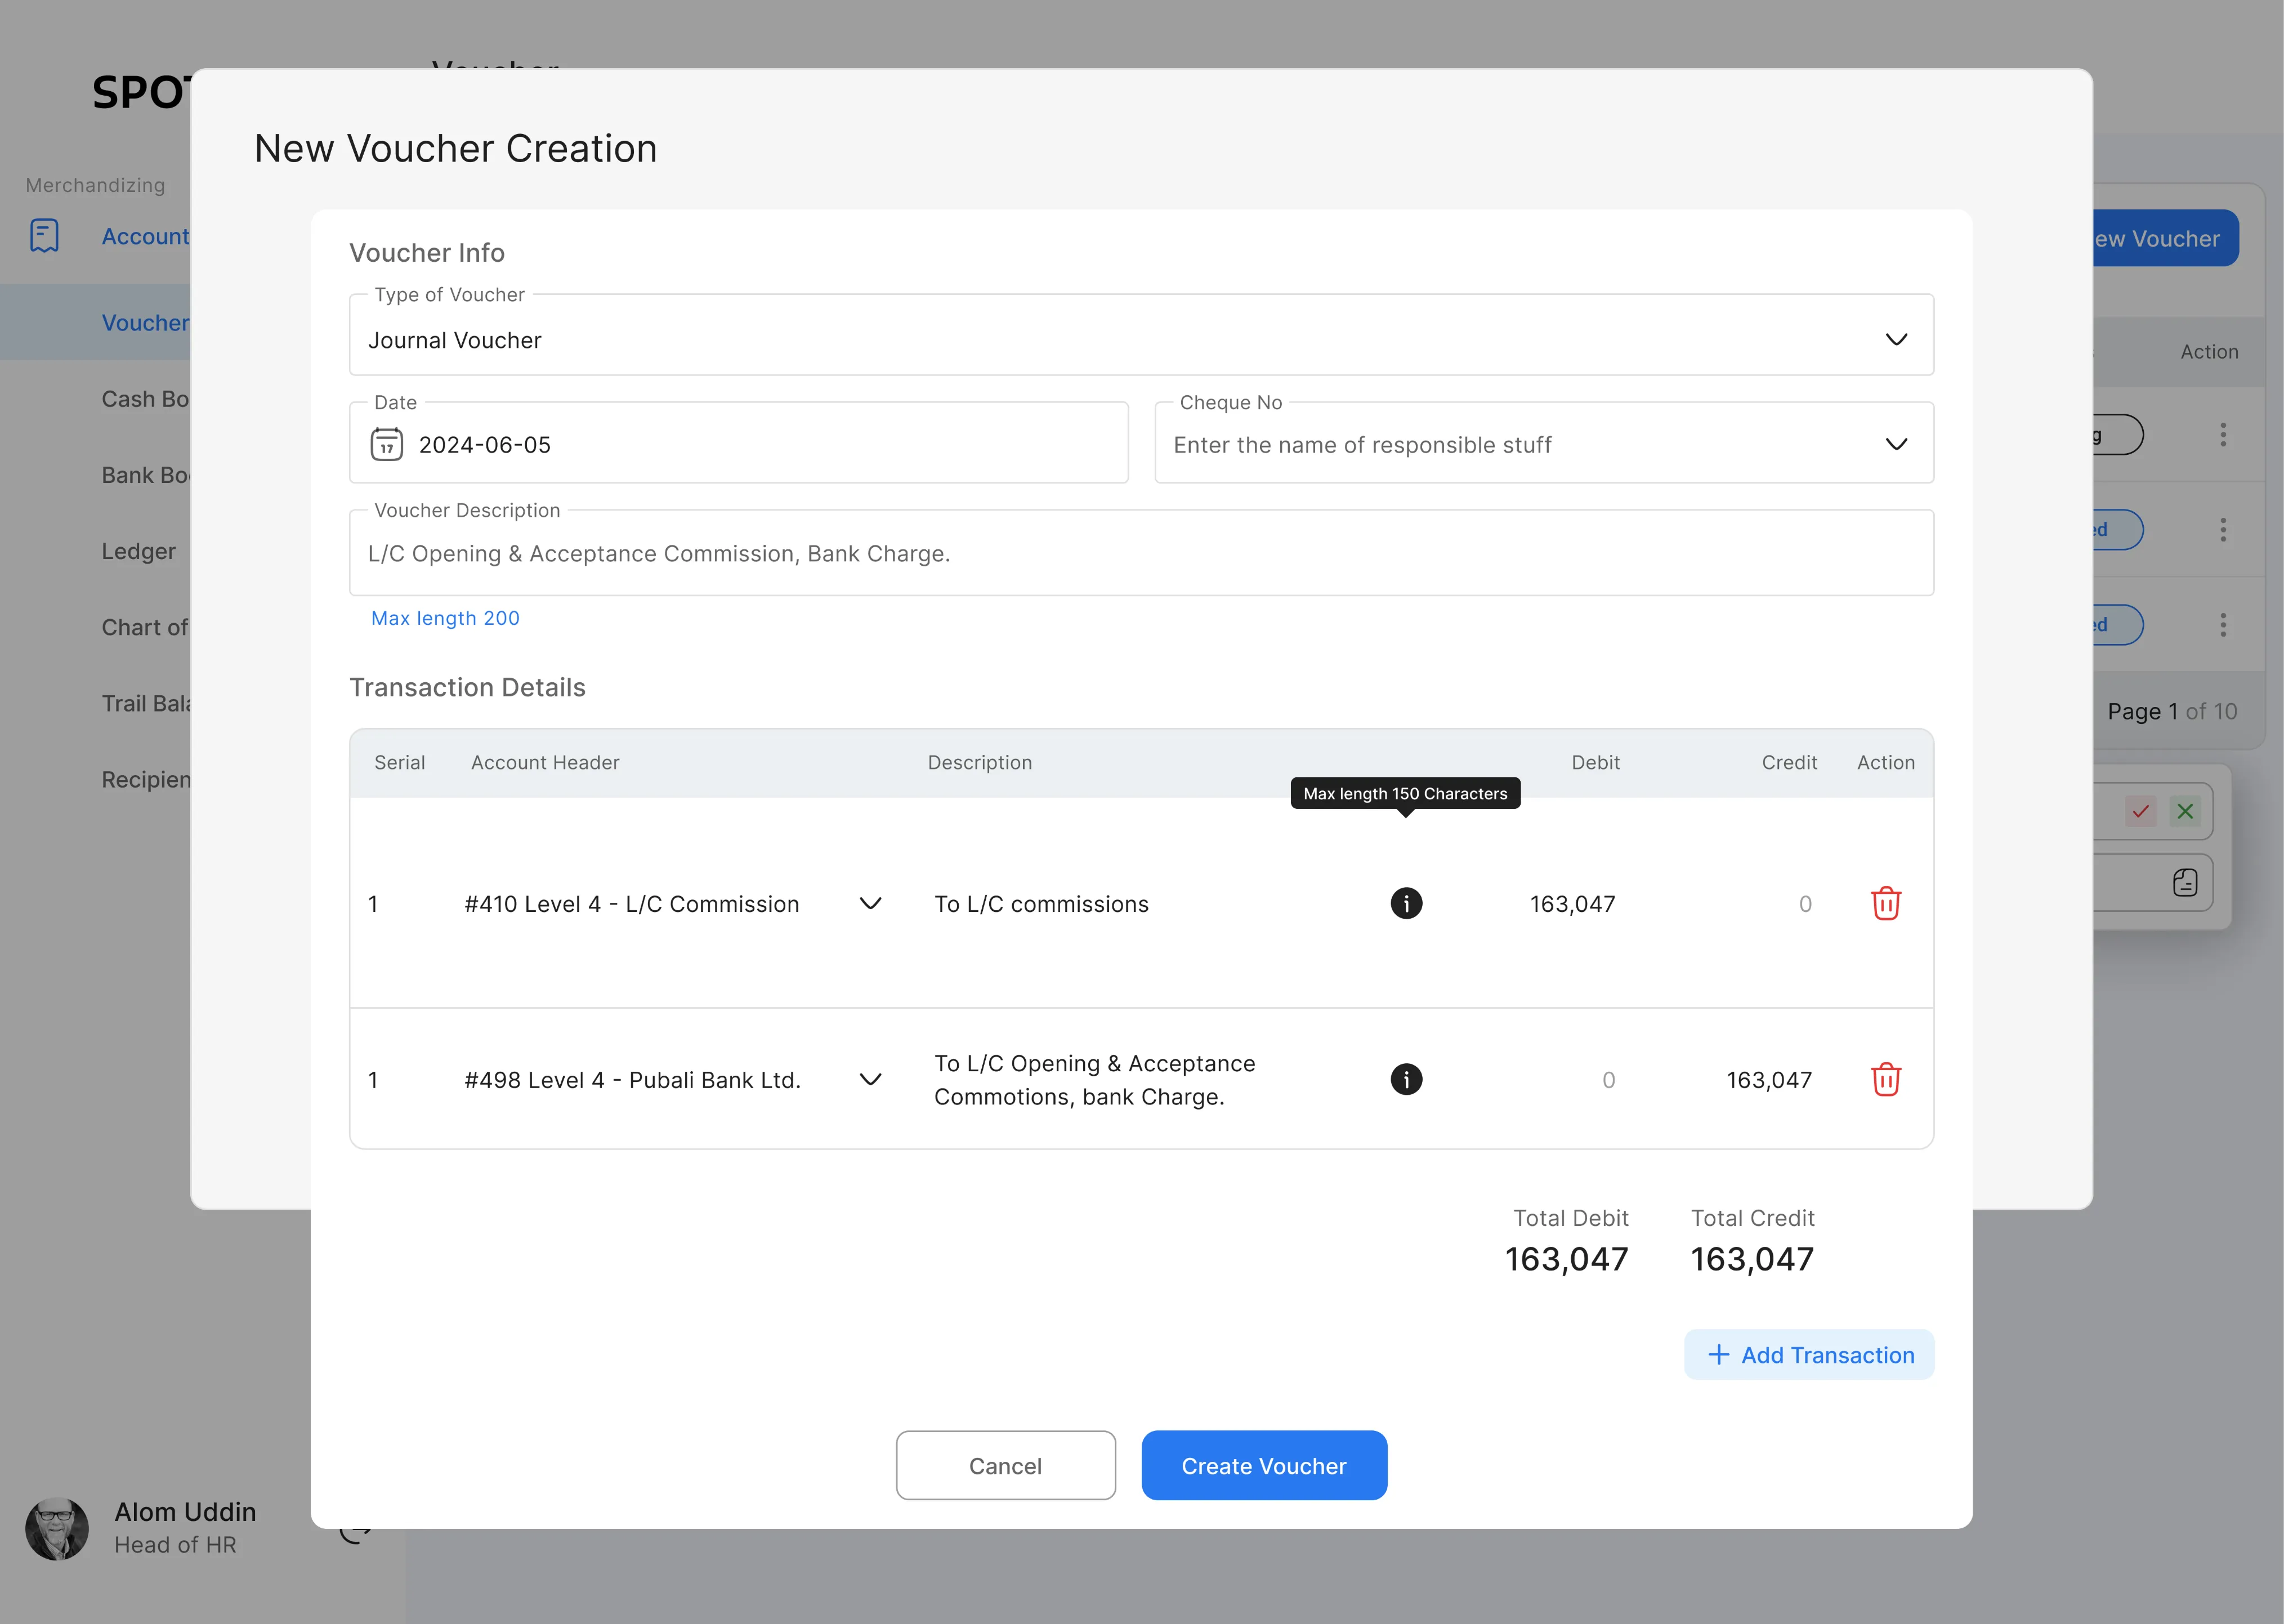
Task: Click the green X rejection icon
Action: [x=2186, y=811]
